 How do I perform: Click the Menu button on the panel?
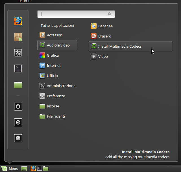click(10, 168)
